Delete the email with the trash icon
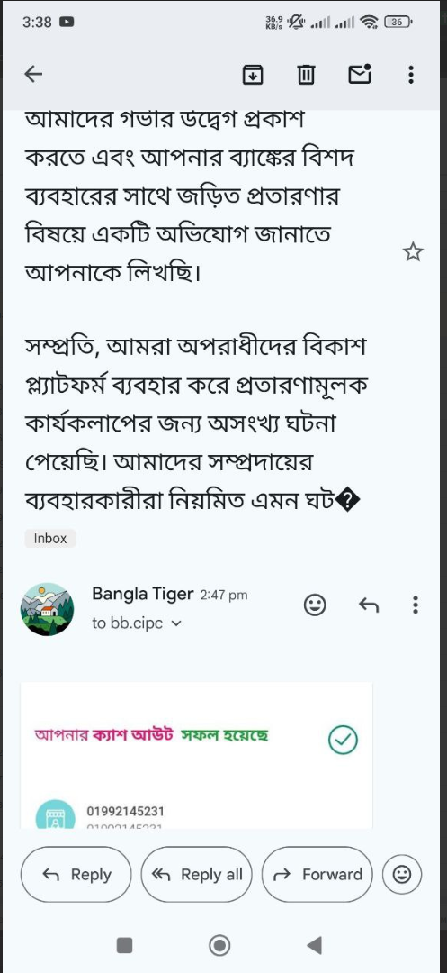The image size is (447, 973). tap(306, 75)
